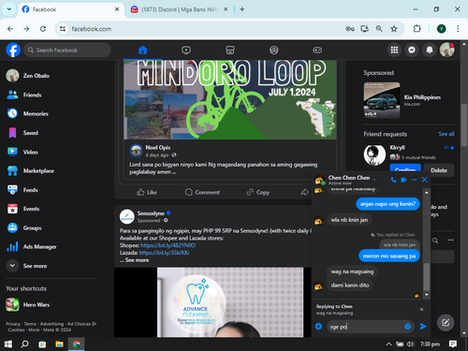The width and height of the screenshot is (468, 351).
Task: Open the account profile picture menu
Action: point(446,50)
